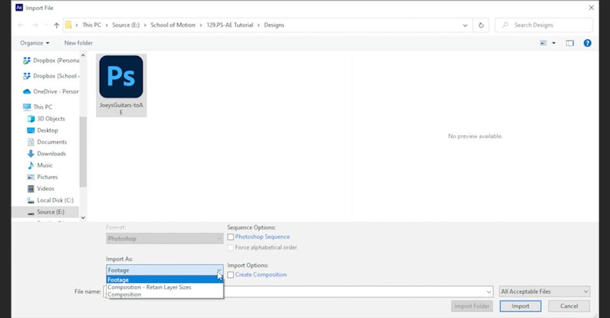Select This PC in navigation pane
The height and width of the screenshot is (318, 610).
[37, 107]
